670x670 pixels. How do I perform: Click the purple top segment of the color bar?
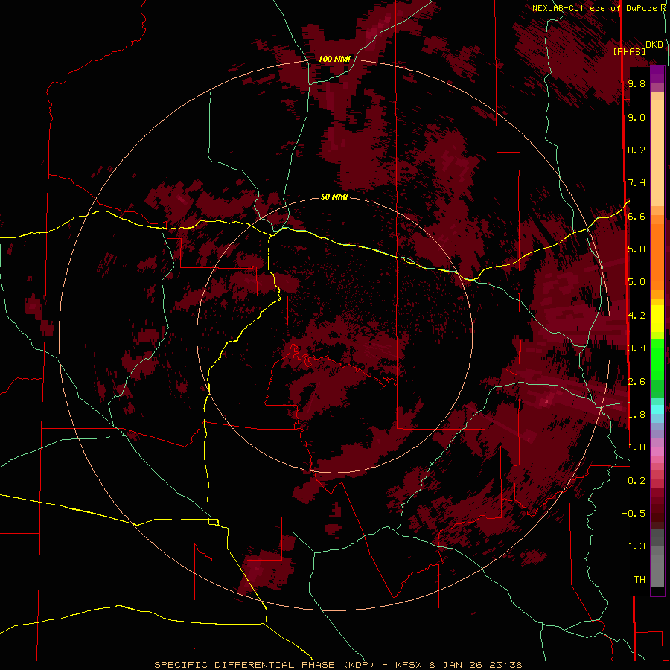[657, 74]
